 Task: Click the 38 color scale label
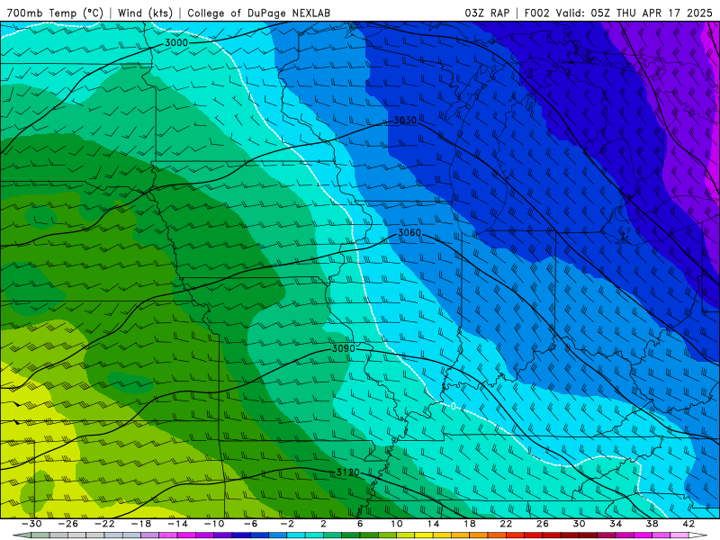(652, 524)
